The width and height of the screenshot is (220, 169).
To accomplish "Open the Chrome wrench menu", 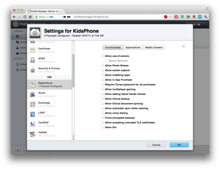I will coord(206,17).
